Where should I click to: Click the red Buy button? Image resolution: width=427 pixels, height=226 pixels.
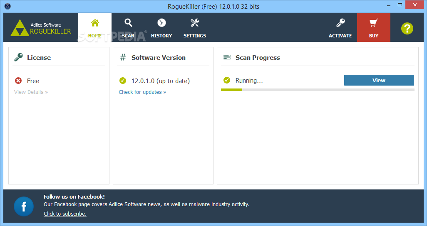[374, 27]
